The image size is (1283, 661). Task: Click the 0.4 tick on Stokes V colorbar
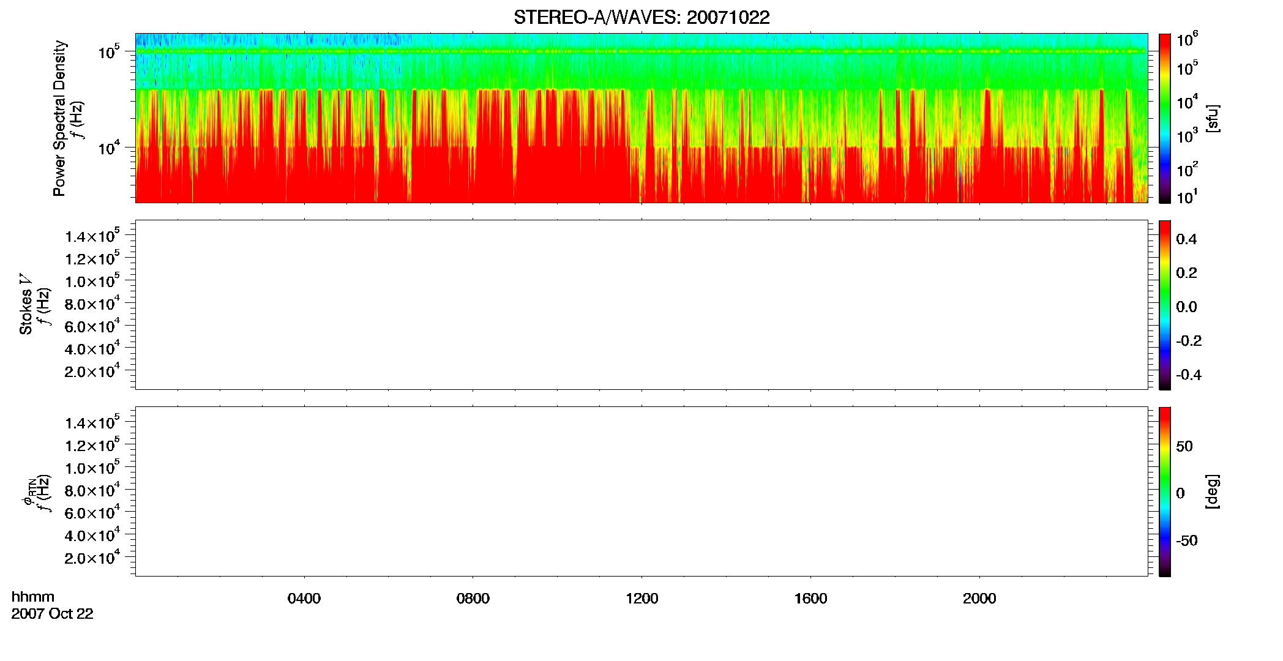point(1186,239)
